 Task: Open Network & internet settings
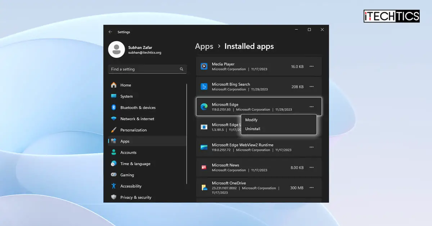tap(147, 119)
